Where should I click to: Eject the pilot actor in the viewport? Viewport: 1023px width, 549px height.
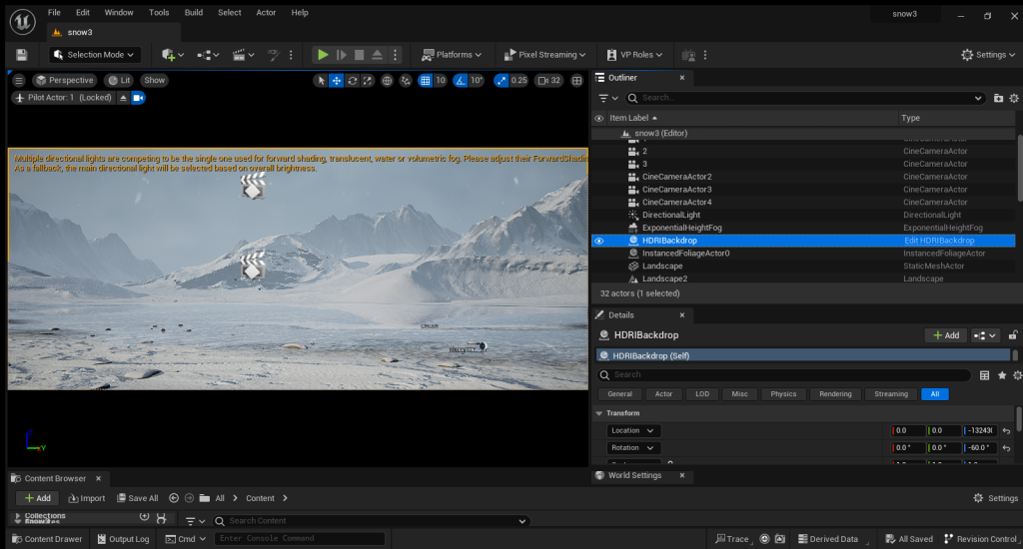pyautogui.click(x=124, y=98)
